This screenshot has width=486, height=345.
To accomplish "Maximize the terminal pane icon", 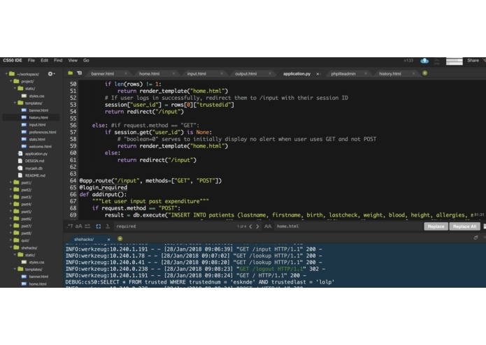I will tap(476, 237).
